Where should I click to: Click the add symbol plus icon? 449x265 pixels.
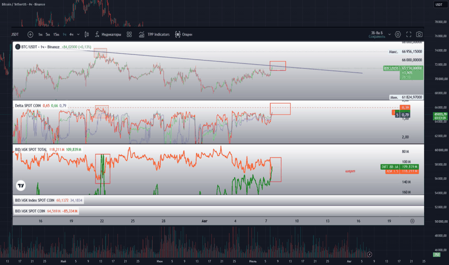[x=30, y=34]
